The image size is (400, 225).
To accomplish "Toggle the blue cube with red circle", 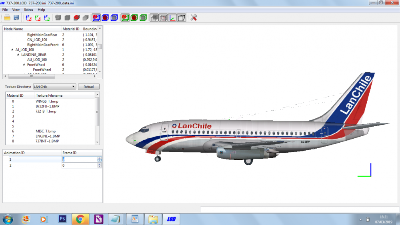I will 105,18.
